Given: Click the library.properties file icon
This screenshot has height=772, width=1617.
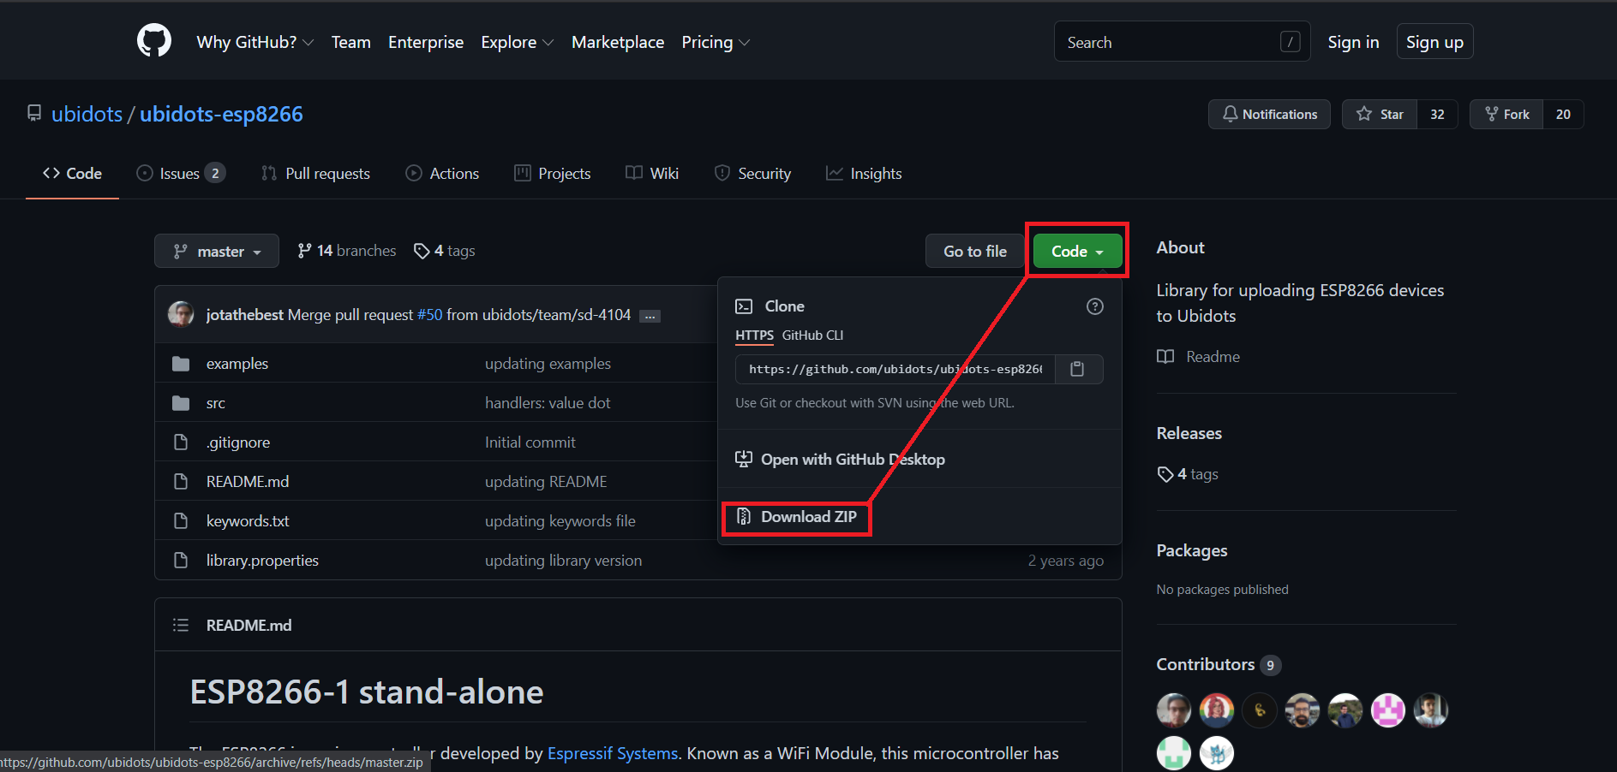Looking at the screenshot, I should [181, 561].
